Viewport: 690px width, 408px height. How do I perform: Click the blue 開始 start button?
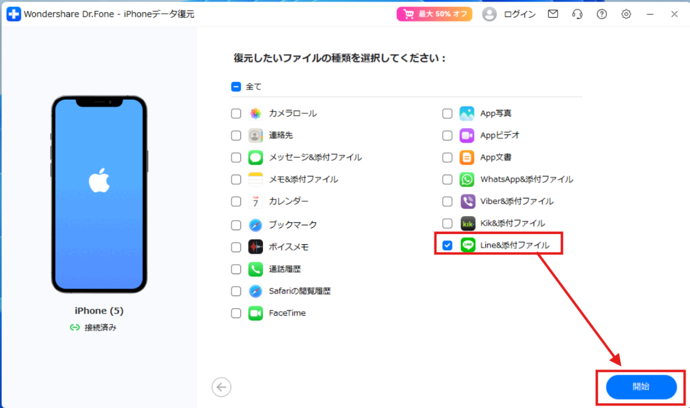pos(641,387)
